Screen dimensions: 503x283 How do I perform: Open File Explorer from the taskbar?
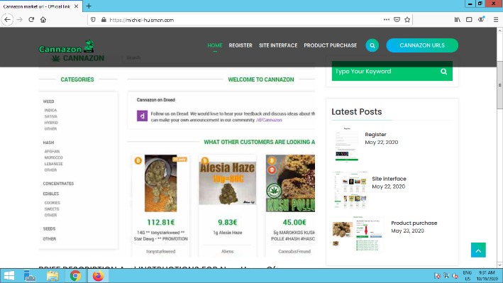click(x=52, y=276)
